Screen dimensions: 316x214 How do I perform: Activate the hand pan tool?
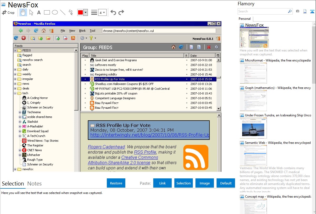(x=23, y=12)
